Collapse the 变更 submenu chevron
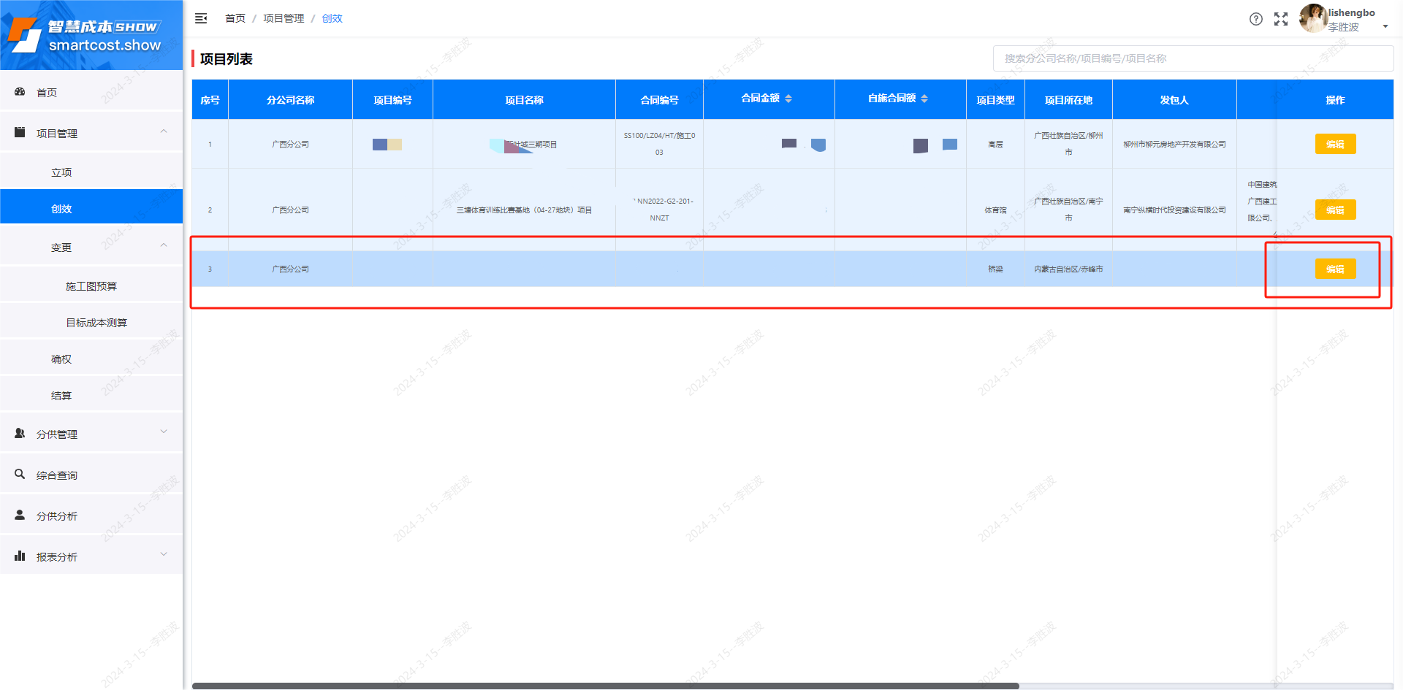1403x690 pixels. (x=164, y=246)
